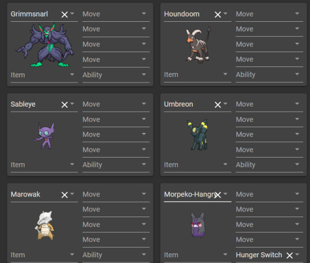
Task: Clear the Marowak Pokémon selection
Action: (x=64, y=195)
